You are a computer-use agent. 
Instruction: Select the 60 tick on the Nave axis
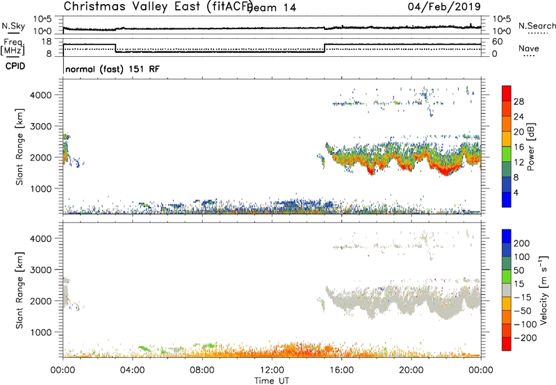point(497,42)
